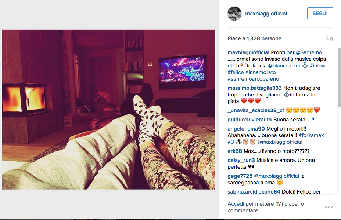Open the #forzamax hashtag
Viewport: 341px width, 220px height.
pos(311,135)
